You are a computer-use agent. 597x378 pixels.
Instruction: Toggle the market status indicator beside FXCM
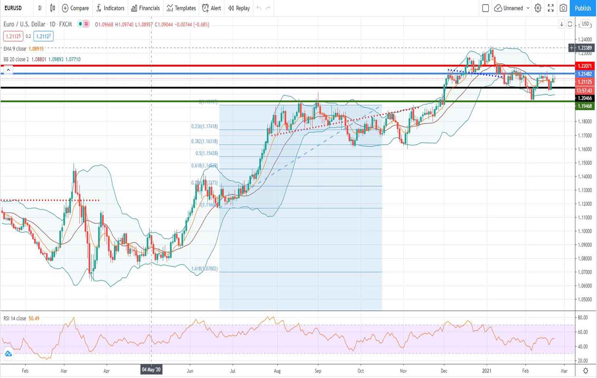click(80, 24)
